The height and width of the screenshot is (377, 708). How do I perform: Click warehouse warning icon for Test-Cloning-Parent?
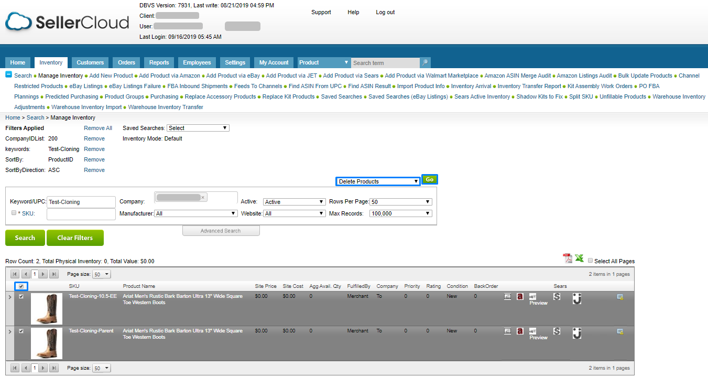(620, 331)
